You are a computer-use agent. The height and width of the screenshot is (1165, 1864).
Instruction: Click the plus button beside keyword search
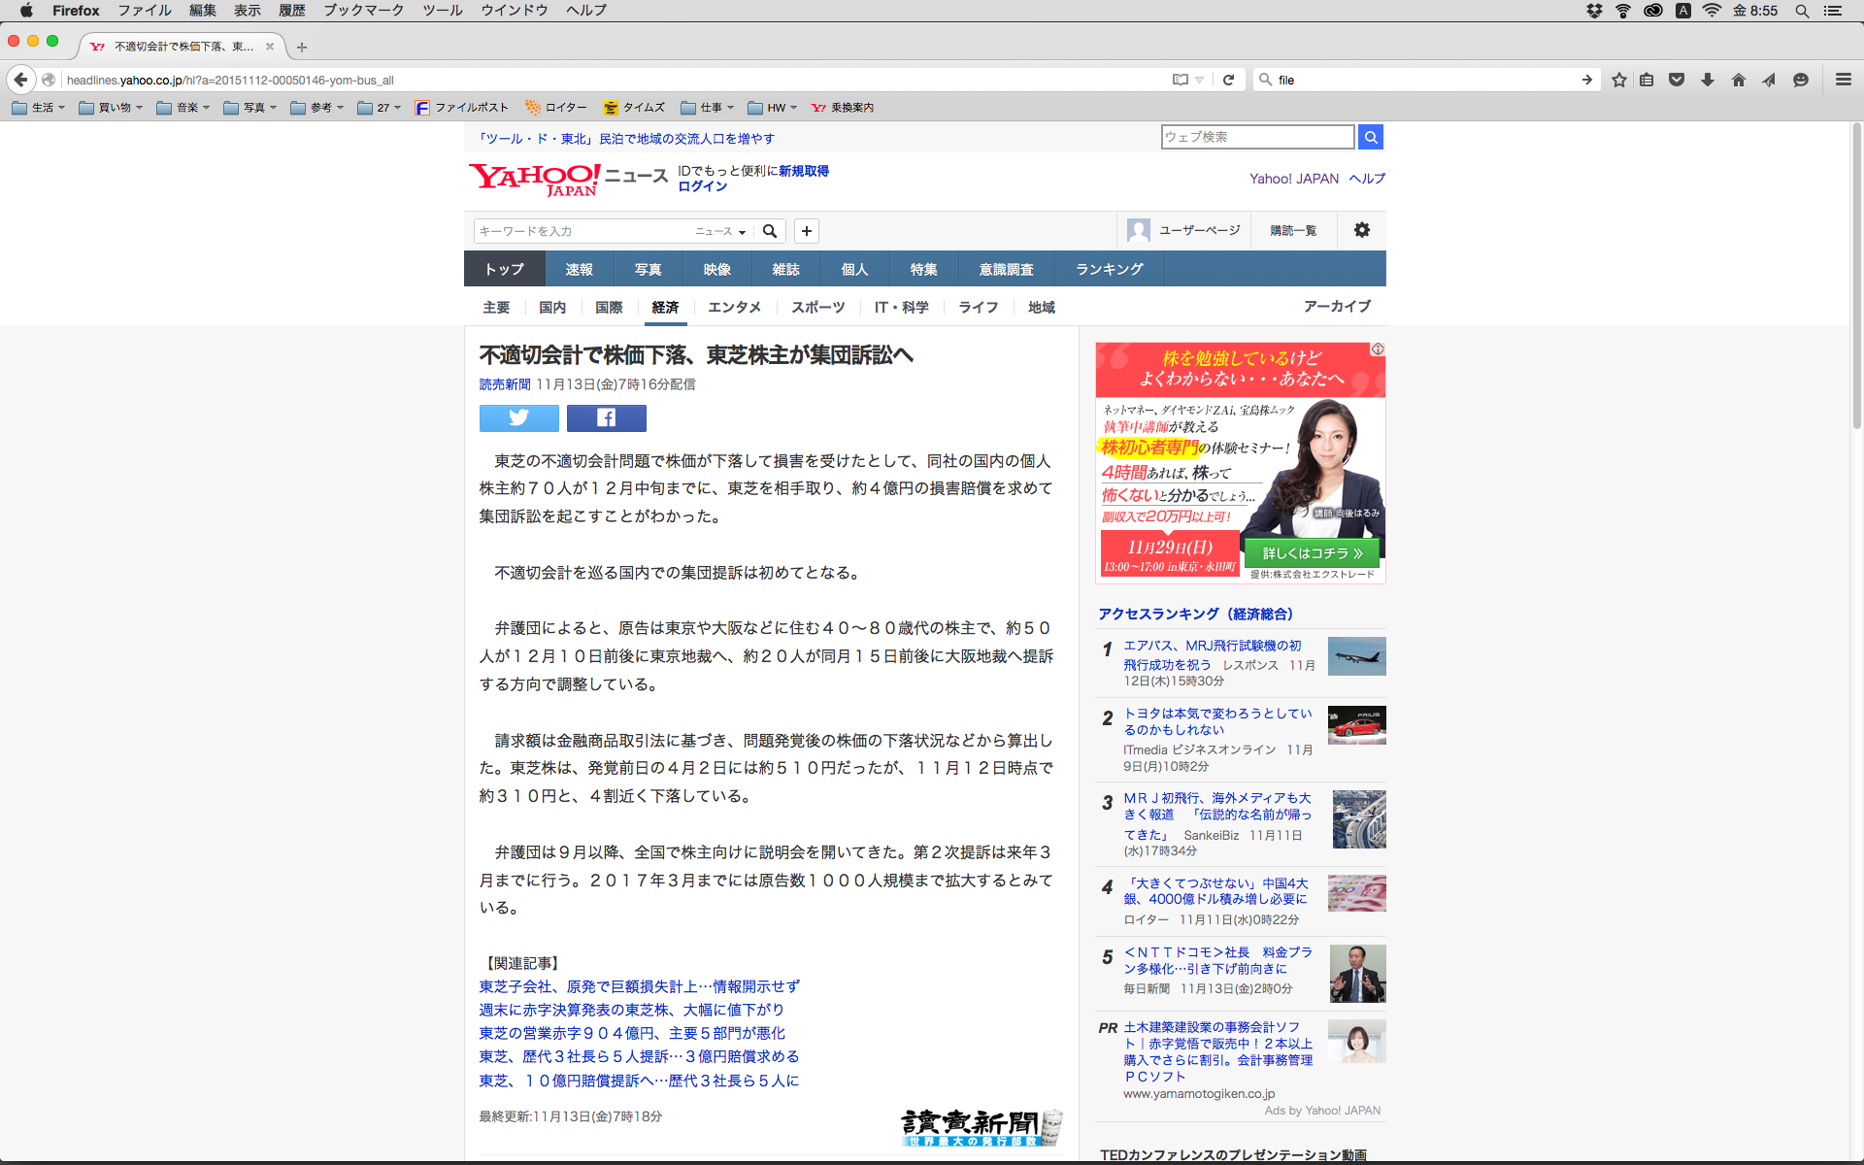(x=806, y=231)
